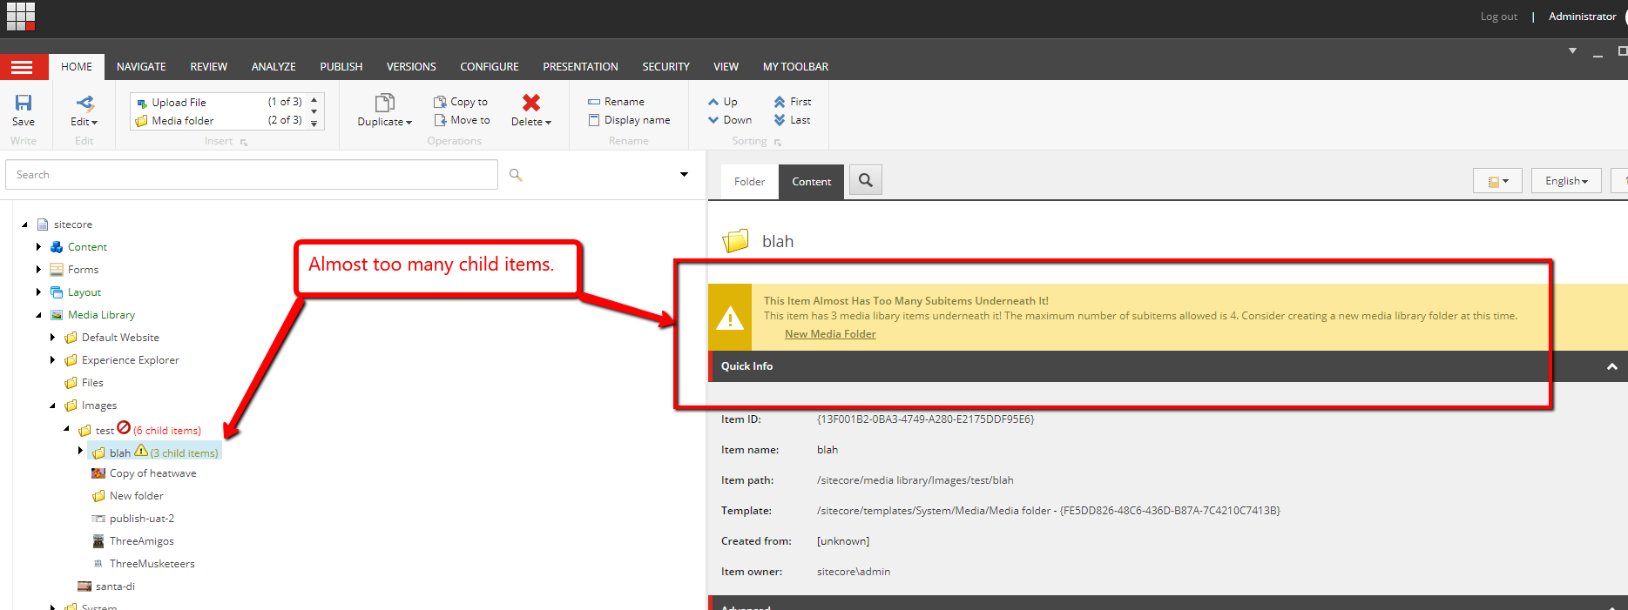Open the Sitecore launchpad grid icon
Viewport: 1628px width, 610px height.
[21, 17]
